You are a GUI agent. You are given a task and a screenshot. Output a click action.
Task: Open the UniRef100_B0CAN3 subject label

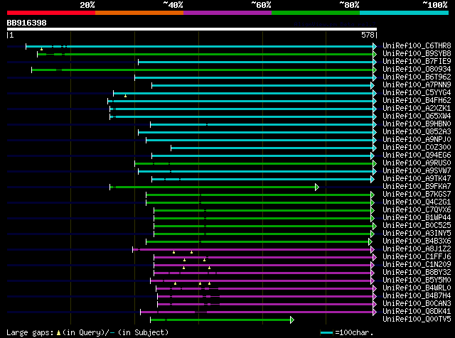(417, 304)
